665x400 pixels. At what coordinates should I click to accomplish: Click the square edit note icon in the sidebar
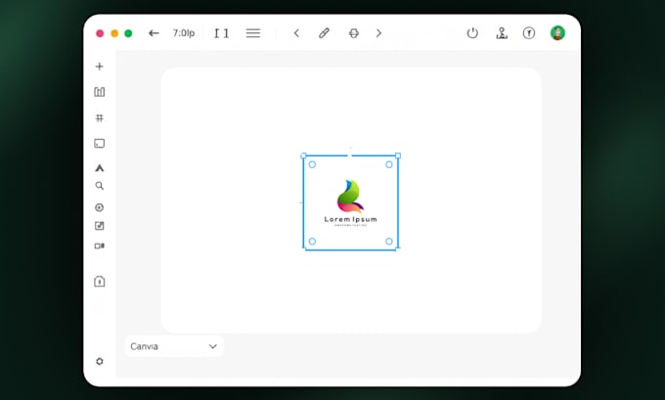point(99,226)
